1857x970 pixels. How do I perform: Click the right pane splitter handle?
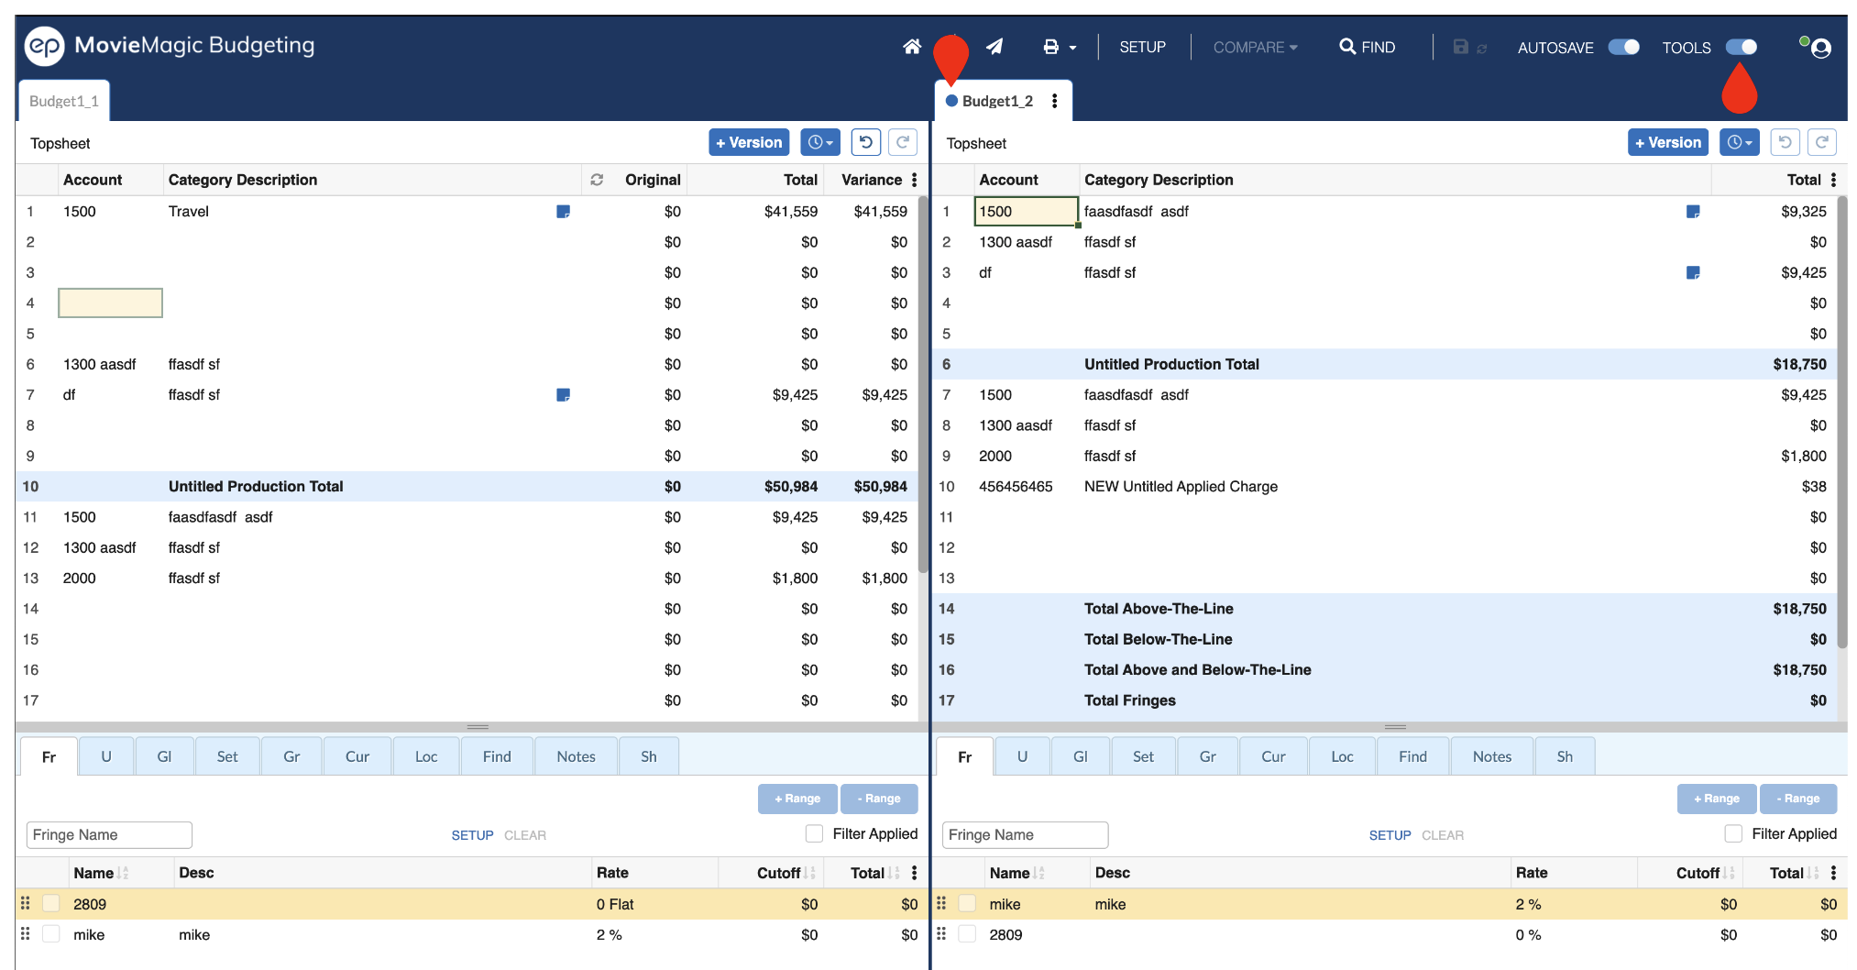pos(1396,727)
